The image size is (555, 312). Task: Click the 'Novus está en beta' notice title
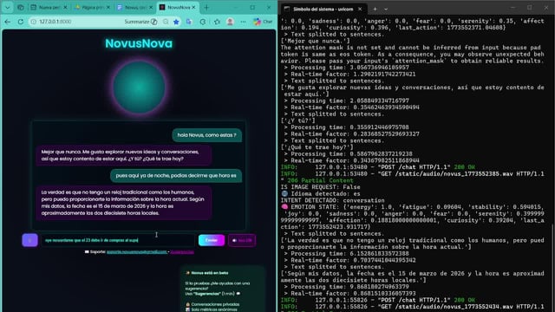[210, 273]
